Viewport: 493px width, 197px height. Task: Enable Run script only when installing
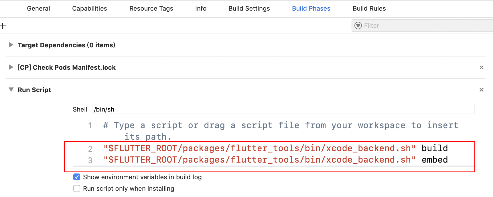[77, 188]
